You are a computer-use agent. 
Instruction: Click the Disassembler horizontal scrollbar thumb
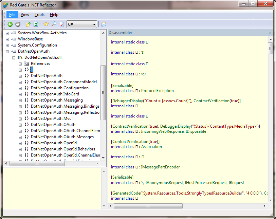coord(148,206)
